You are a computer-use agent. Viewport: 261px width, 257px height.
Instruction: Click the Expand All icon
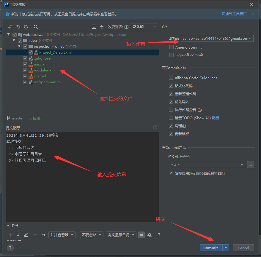(x=94, y=27)
